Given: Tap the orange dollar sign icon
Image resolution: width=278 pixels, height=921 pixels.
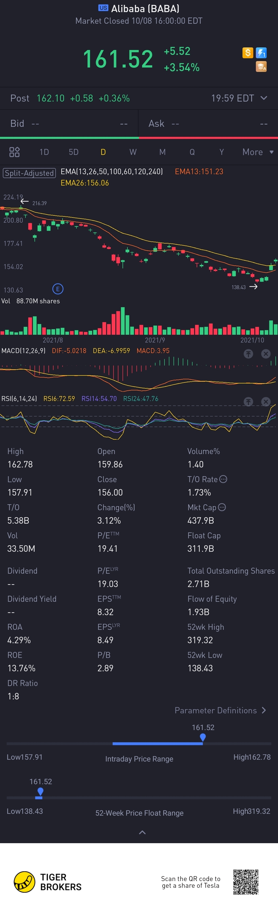Looking at the screenshot, I should pos(248,53).
